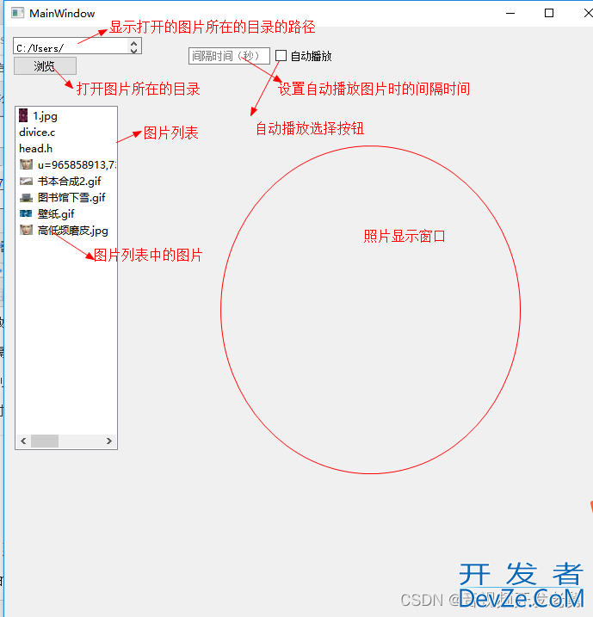Select head.h in the file list
Image resolution: width=593 pixels, height=617 pixels.
[36, 149]
